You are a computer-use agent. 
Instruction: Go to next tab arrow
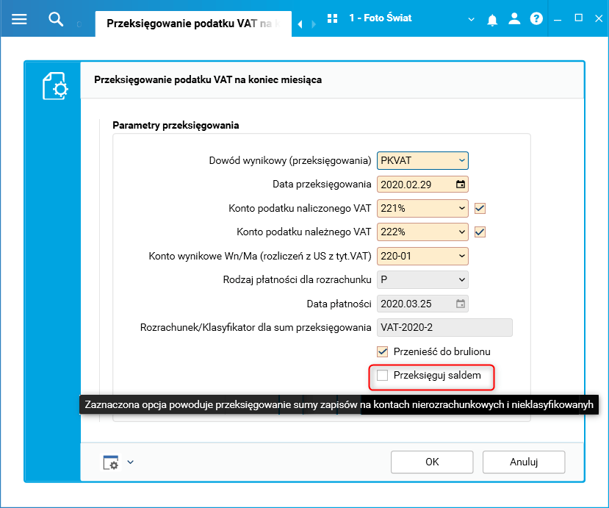314,24
